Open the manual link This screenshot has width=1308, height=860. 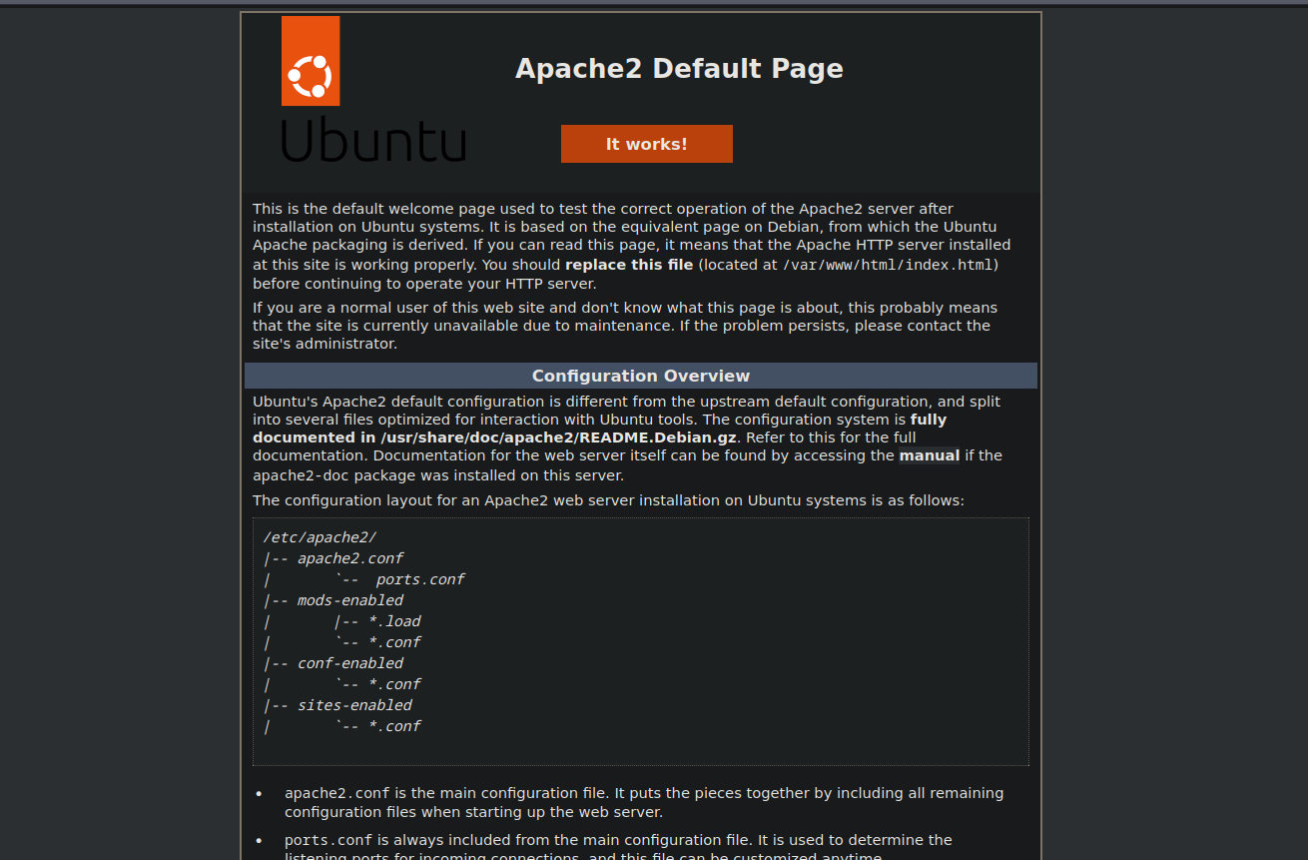click(930, 455)
